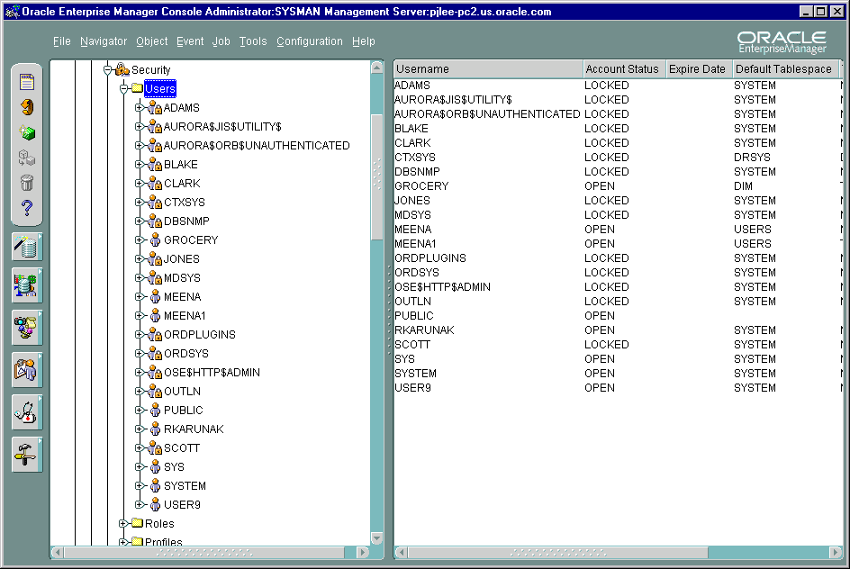Select the AURORA$JIS$UTILITY$ tree item
This screenshot has width=850, height=569.
pyautogui.click(x=222, y=127)
